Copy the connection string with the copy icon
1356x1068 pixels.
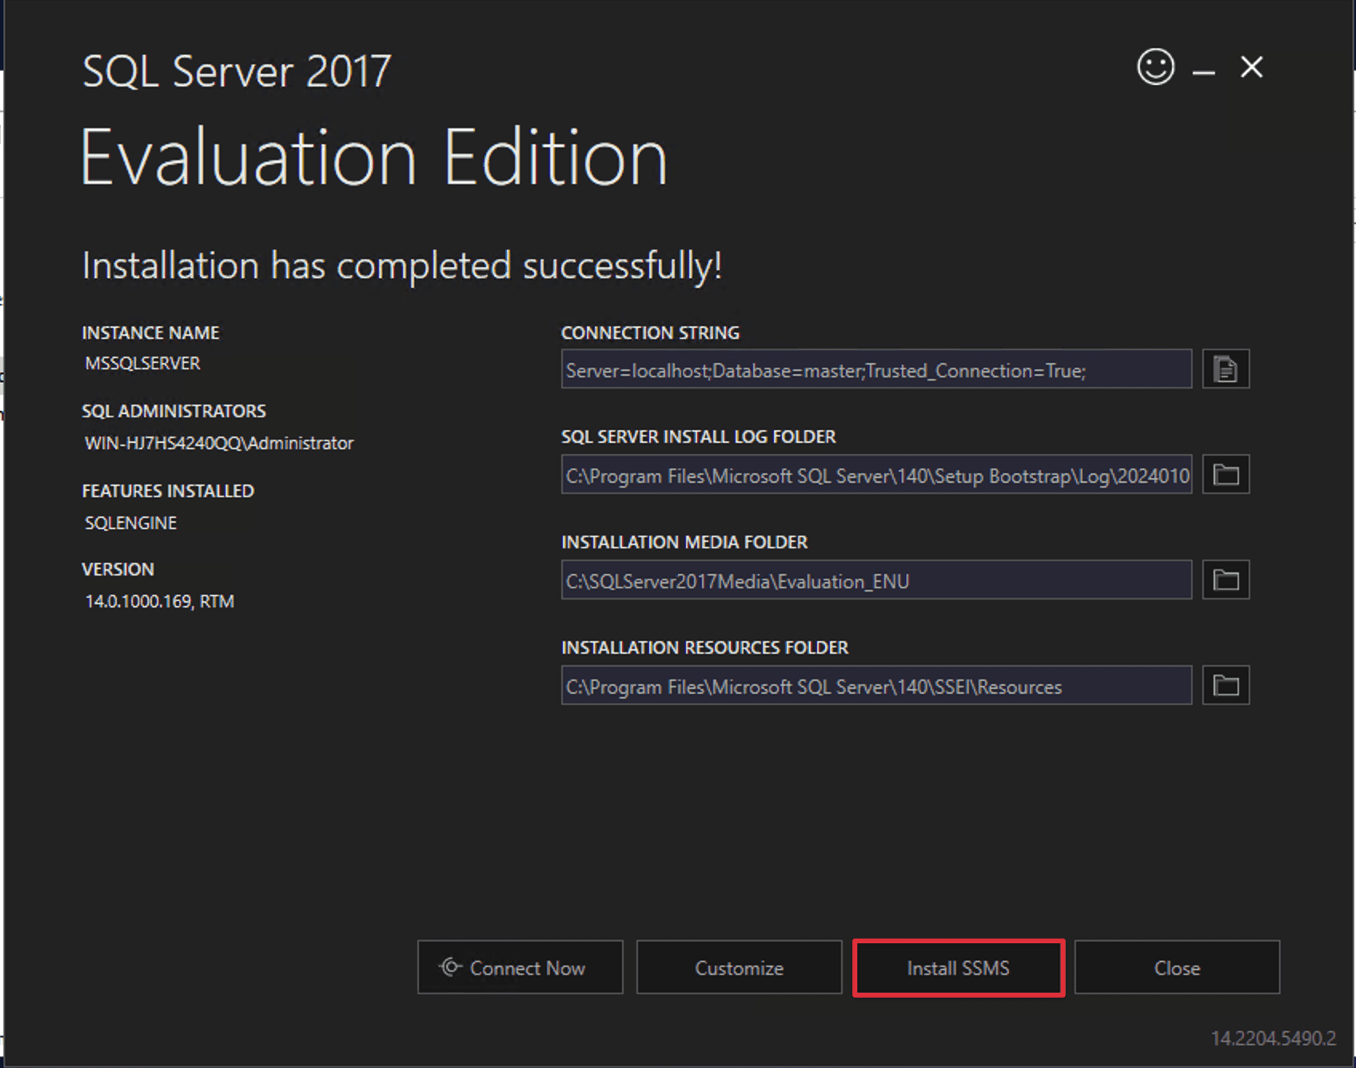(1226, 369)
